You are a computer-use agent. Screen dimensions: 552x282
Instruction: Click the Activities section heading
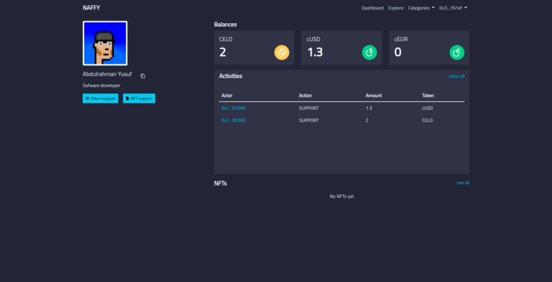[x=231, y=76]
